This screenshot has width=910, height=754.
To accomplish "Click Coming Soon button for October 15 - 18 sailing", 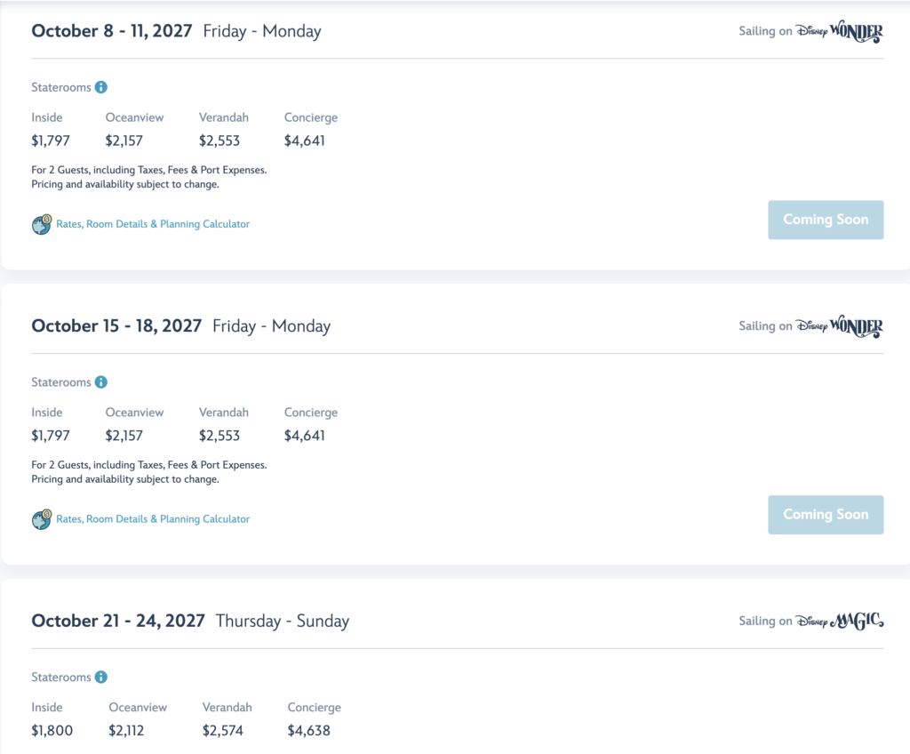I will [826, 515].
